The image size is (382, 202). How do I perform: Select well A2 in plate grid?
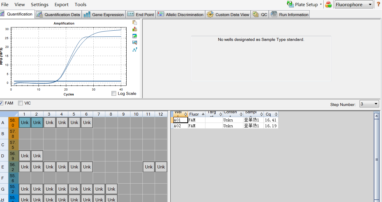pyautogui.click(x=37, y=123)
